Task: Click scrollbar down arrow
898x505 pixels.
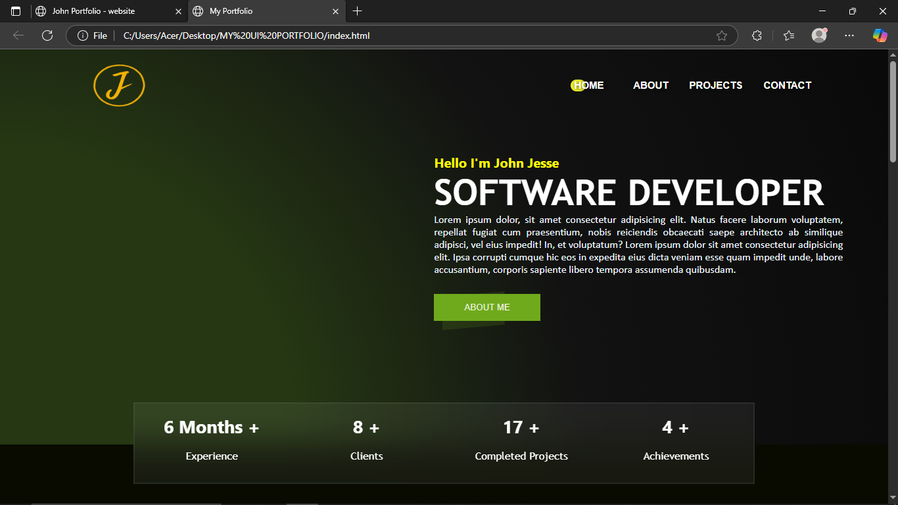Action: click(x=893, y=497)
